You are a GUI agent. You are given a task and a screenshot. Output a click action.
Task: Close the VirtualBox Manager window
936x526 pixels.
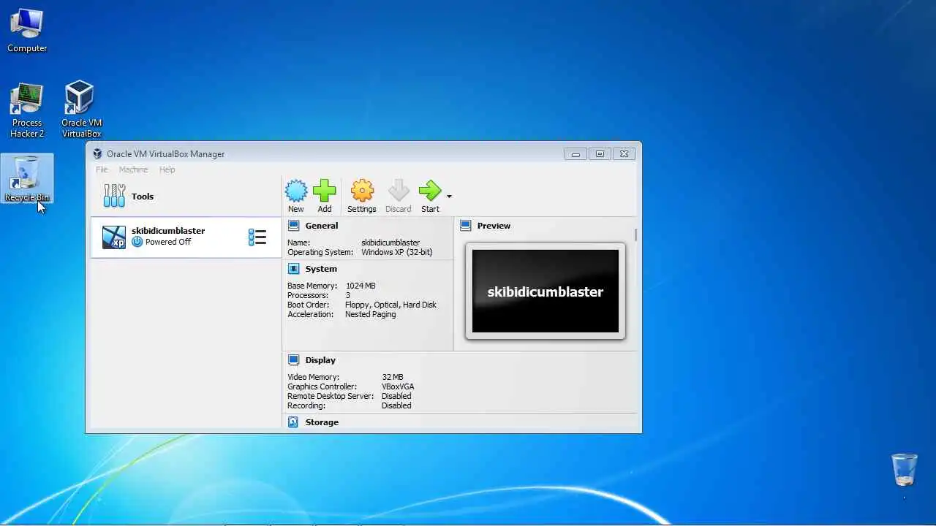(624, 153)
